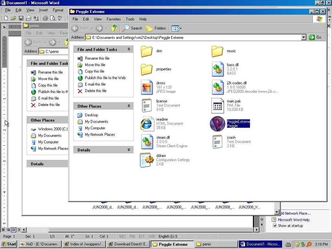The image size is (332, 249).
Task: Select the license text document icon
Action: pyautogui.click(x=147, y=105)
